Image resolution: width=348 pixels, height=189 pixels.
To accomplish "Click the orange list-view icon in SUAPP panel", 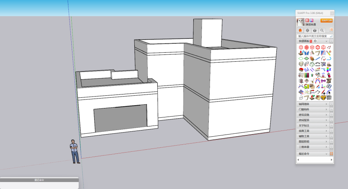I will click(331, 30).
